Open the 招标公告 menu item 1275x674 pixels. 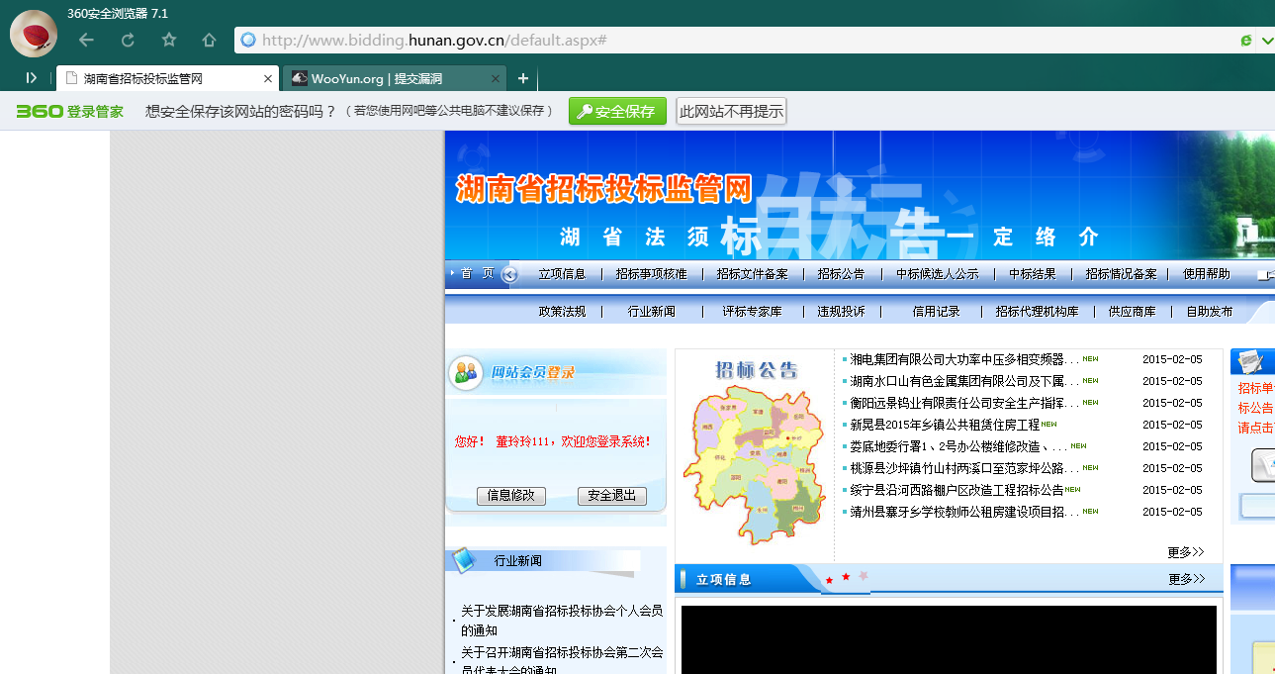pos(841,274)
